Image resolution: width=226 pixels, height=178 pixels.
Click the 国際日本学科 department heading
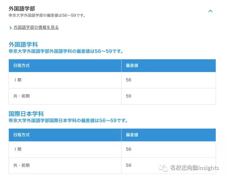(x=26, y=114)
